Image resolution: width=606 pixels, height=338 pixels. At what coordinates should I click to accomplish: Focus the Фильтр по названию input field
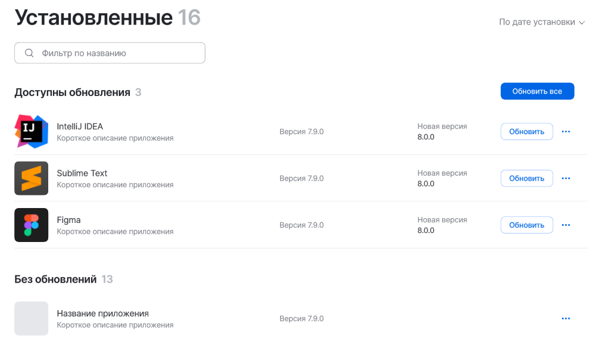119,53
